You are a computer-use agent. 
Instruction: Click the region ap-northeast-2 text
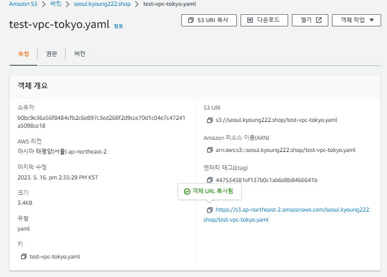coord(62,151)
